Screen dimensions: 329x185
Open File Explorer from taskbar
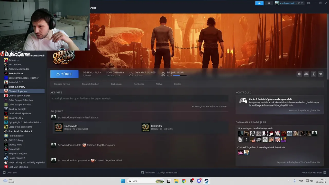click(176, 181)
